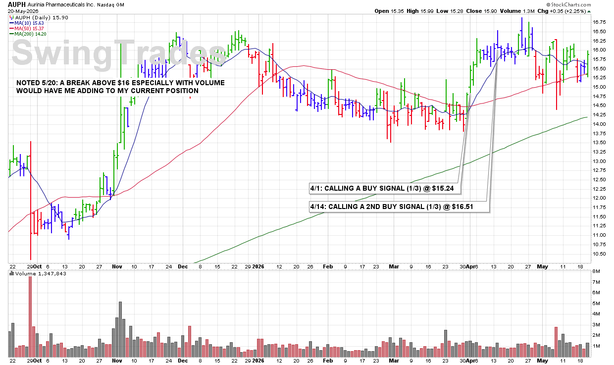Click the 14.00 price axis label
614x365 pixels.
(600, 124)
